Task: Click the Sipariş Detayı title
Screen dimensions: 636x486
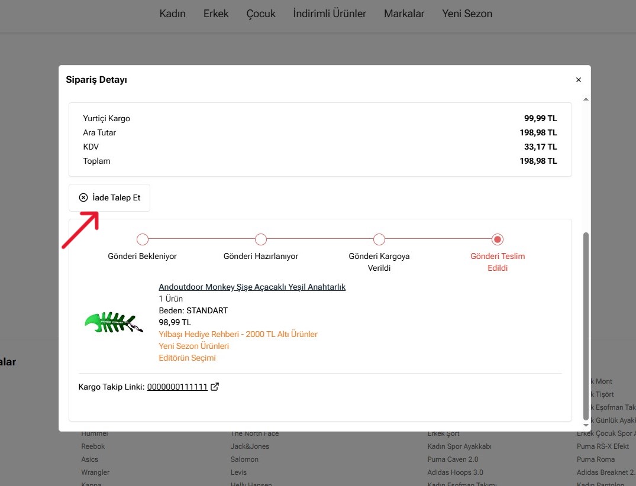Action: pyautogui.click(x=96, y=80)
